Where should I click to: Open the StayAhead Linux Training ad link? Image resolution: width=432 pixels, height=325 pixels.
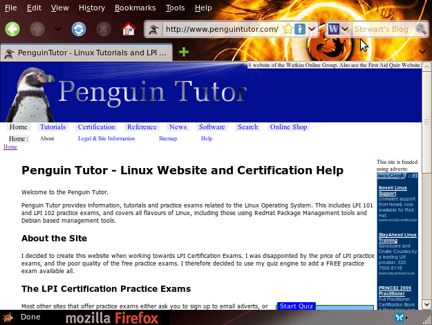pyautogui.click(x=397, y=237)
